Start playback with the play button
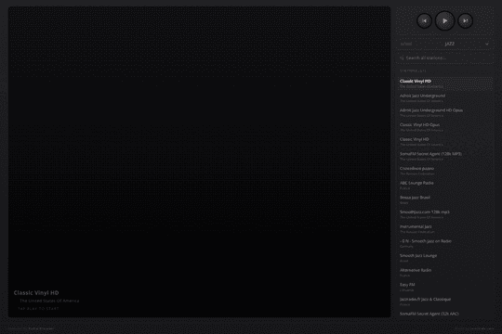Image resolution: width=502 pixels, height=334 pixels. (444, 20)
